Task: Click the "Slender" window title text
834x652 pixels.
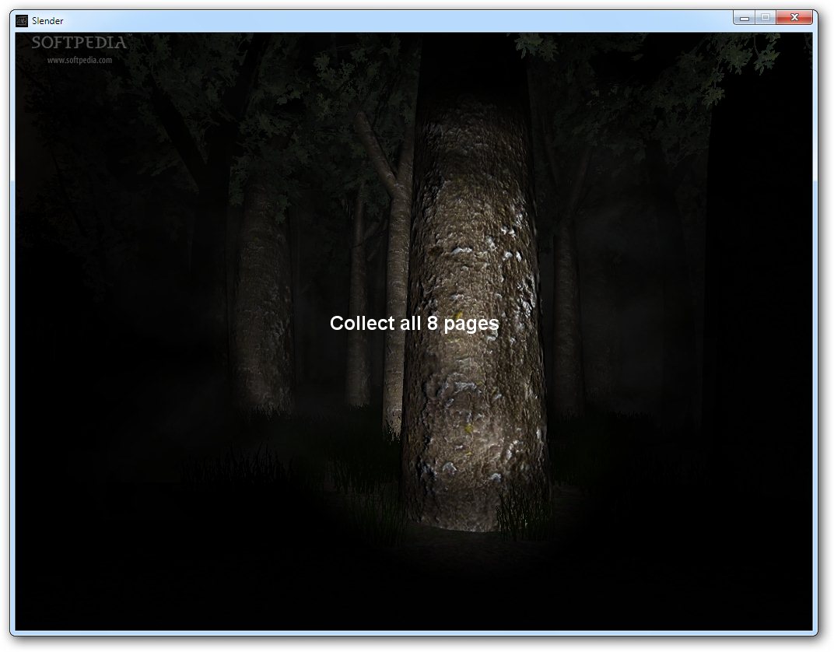Action: pyautogui.click(x=47, y=21)
